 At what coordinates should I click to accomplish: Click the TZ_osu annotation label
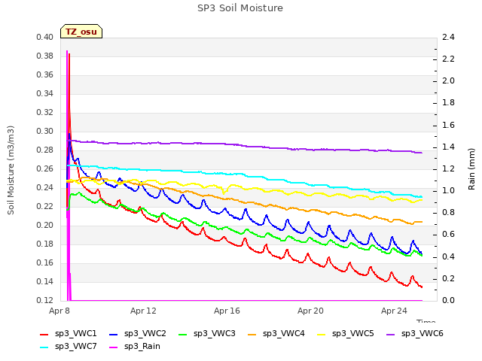coord(81,32)
